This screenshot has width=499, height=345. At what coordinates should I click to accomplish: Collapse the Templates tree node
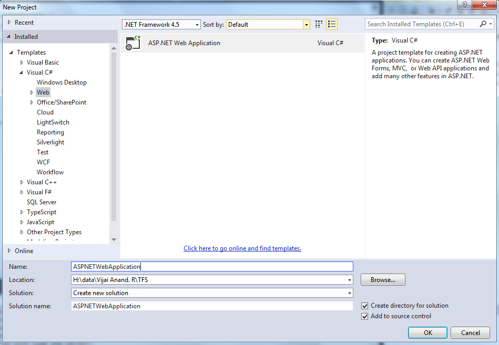[11, 53]
